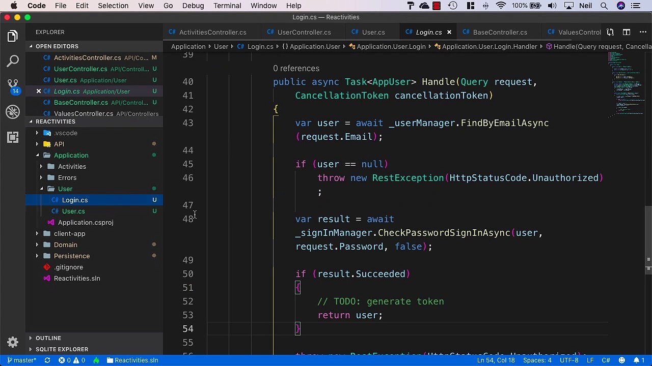Click Ln 54, Col 18 in status bar
Viewport: 652px width, 366px height.
coord(496,360)
